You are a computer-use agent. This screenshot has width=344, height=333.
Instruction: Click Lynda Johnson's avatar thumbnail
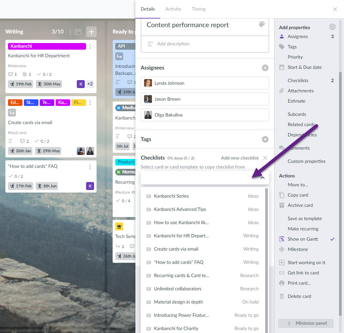(x=148, y=83)
